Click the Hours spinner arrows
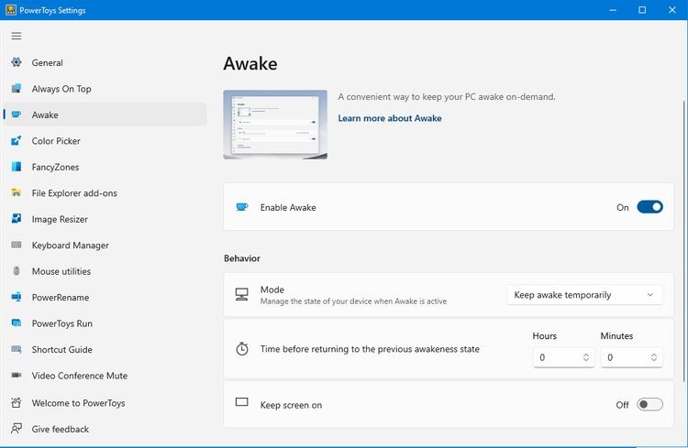688x448 pixels. coord(586,357)
